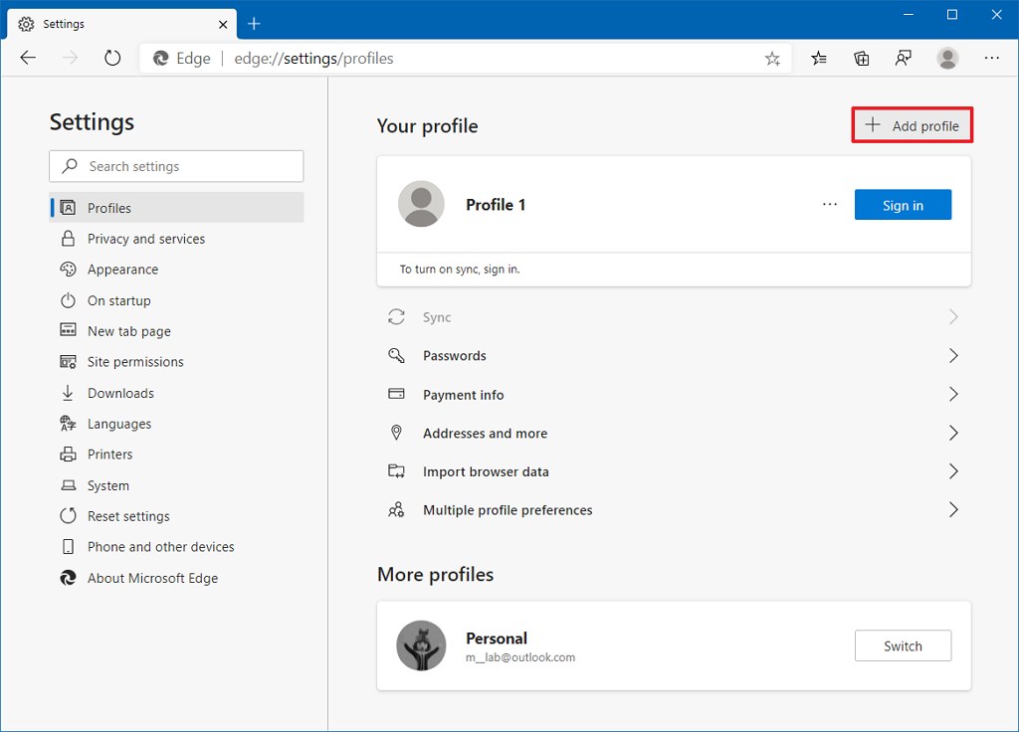This screenshot has height=732, width=1019.
Task: Click the back navigation arrow
Action: pos(28,59)
